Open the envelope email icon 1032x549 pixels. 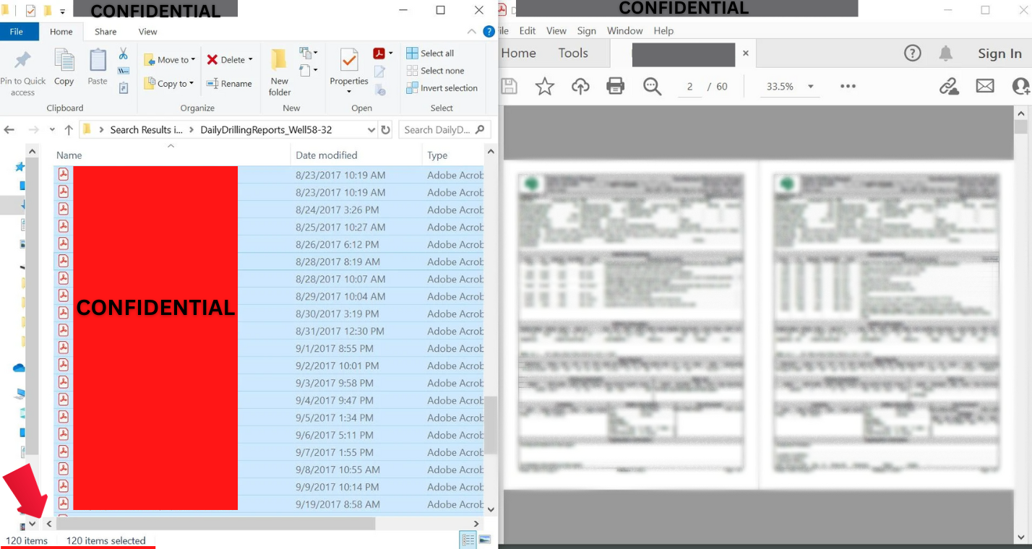[985, 87]
